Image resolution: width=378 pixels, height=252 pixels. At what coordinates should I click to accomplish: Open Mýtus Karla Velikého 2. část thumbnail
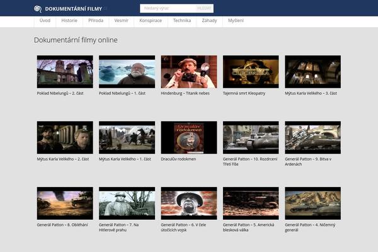click(65, 137)
